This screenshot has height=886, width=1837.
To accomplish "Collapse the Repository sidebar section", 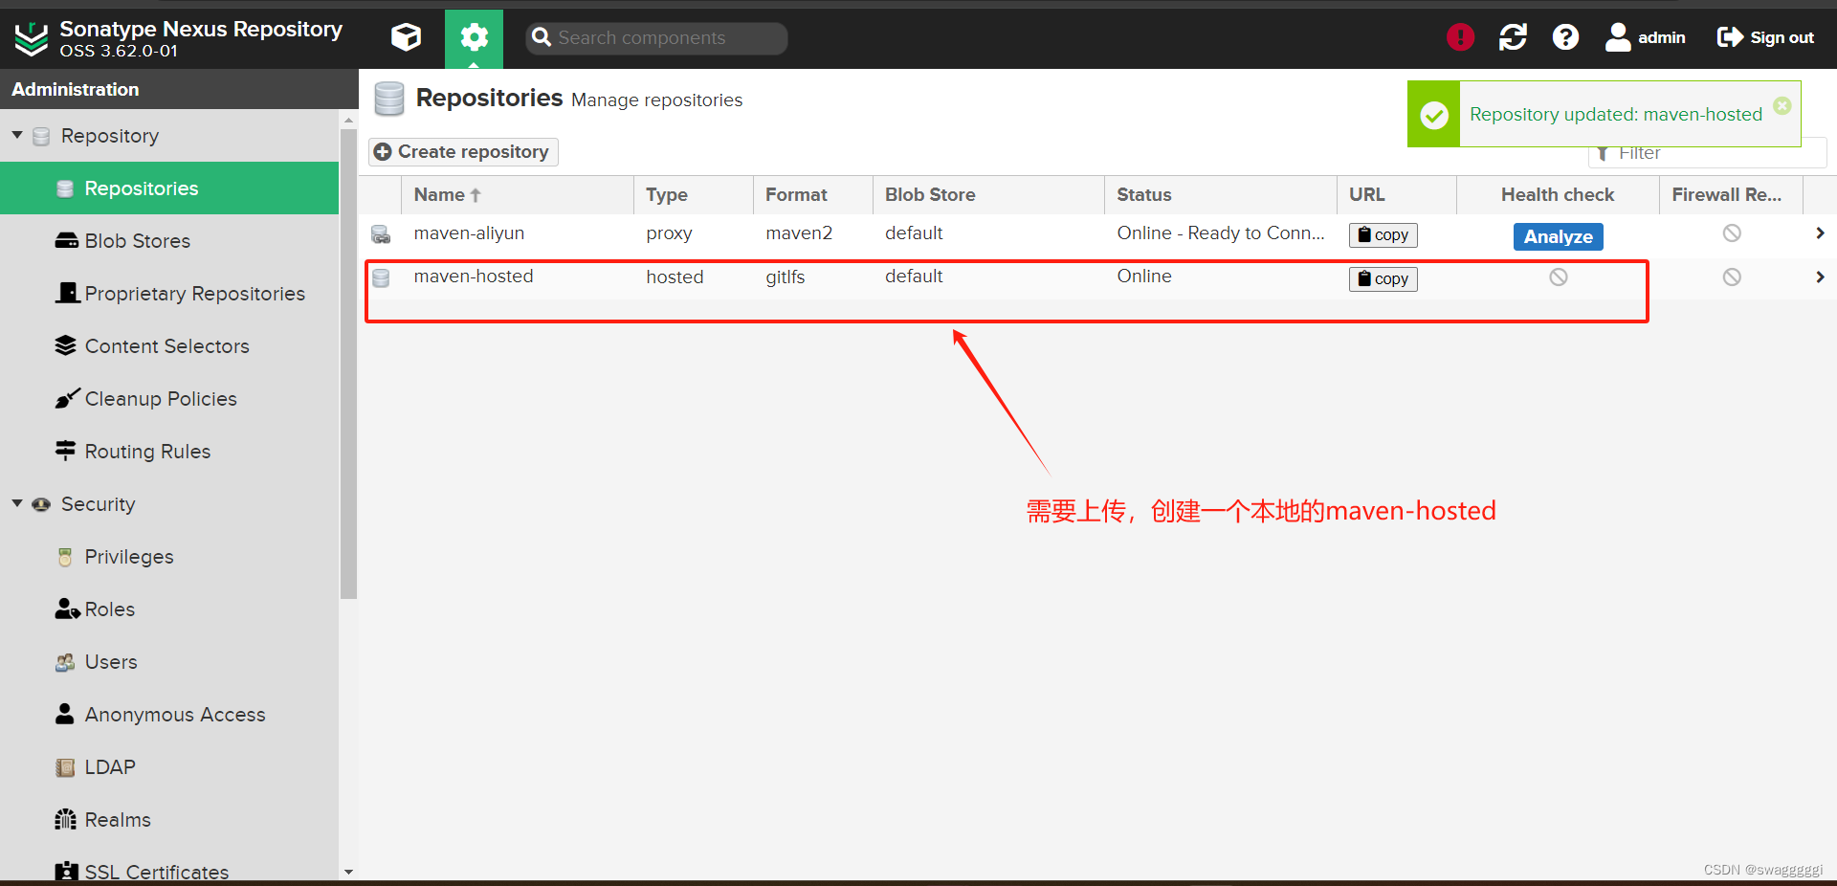I will click(16, 135).
